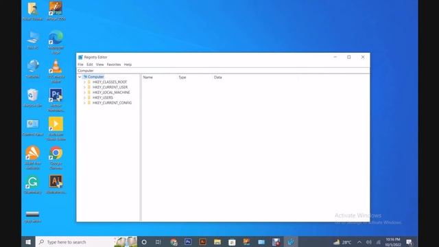This screenshot has height=247, width=439.
Task: Open Chrome from the taskbar
Action: tap(174, 242)
